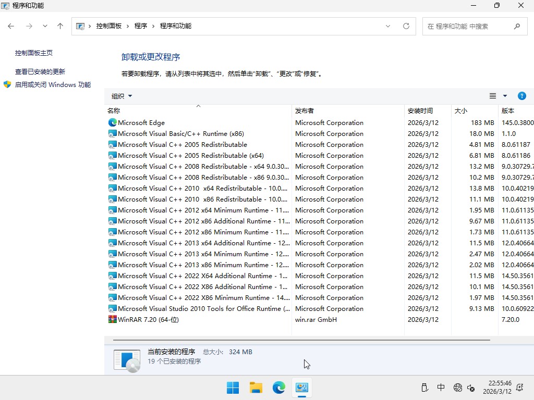Viewport: 534px width, 400px height.
Task: Click inside the search box
Action: coord(469,25)
